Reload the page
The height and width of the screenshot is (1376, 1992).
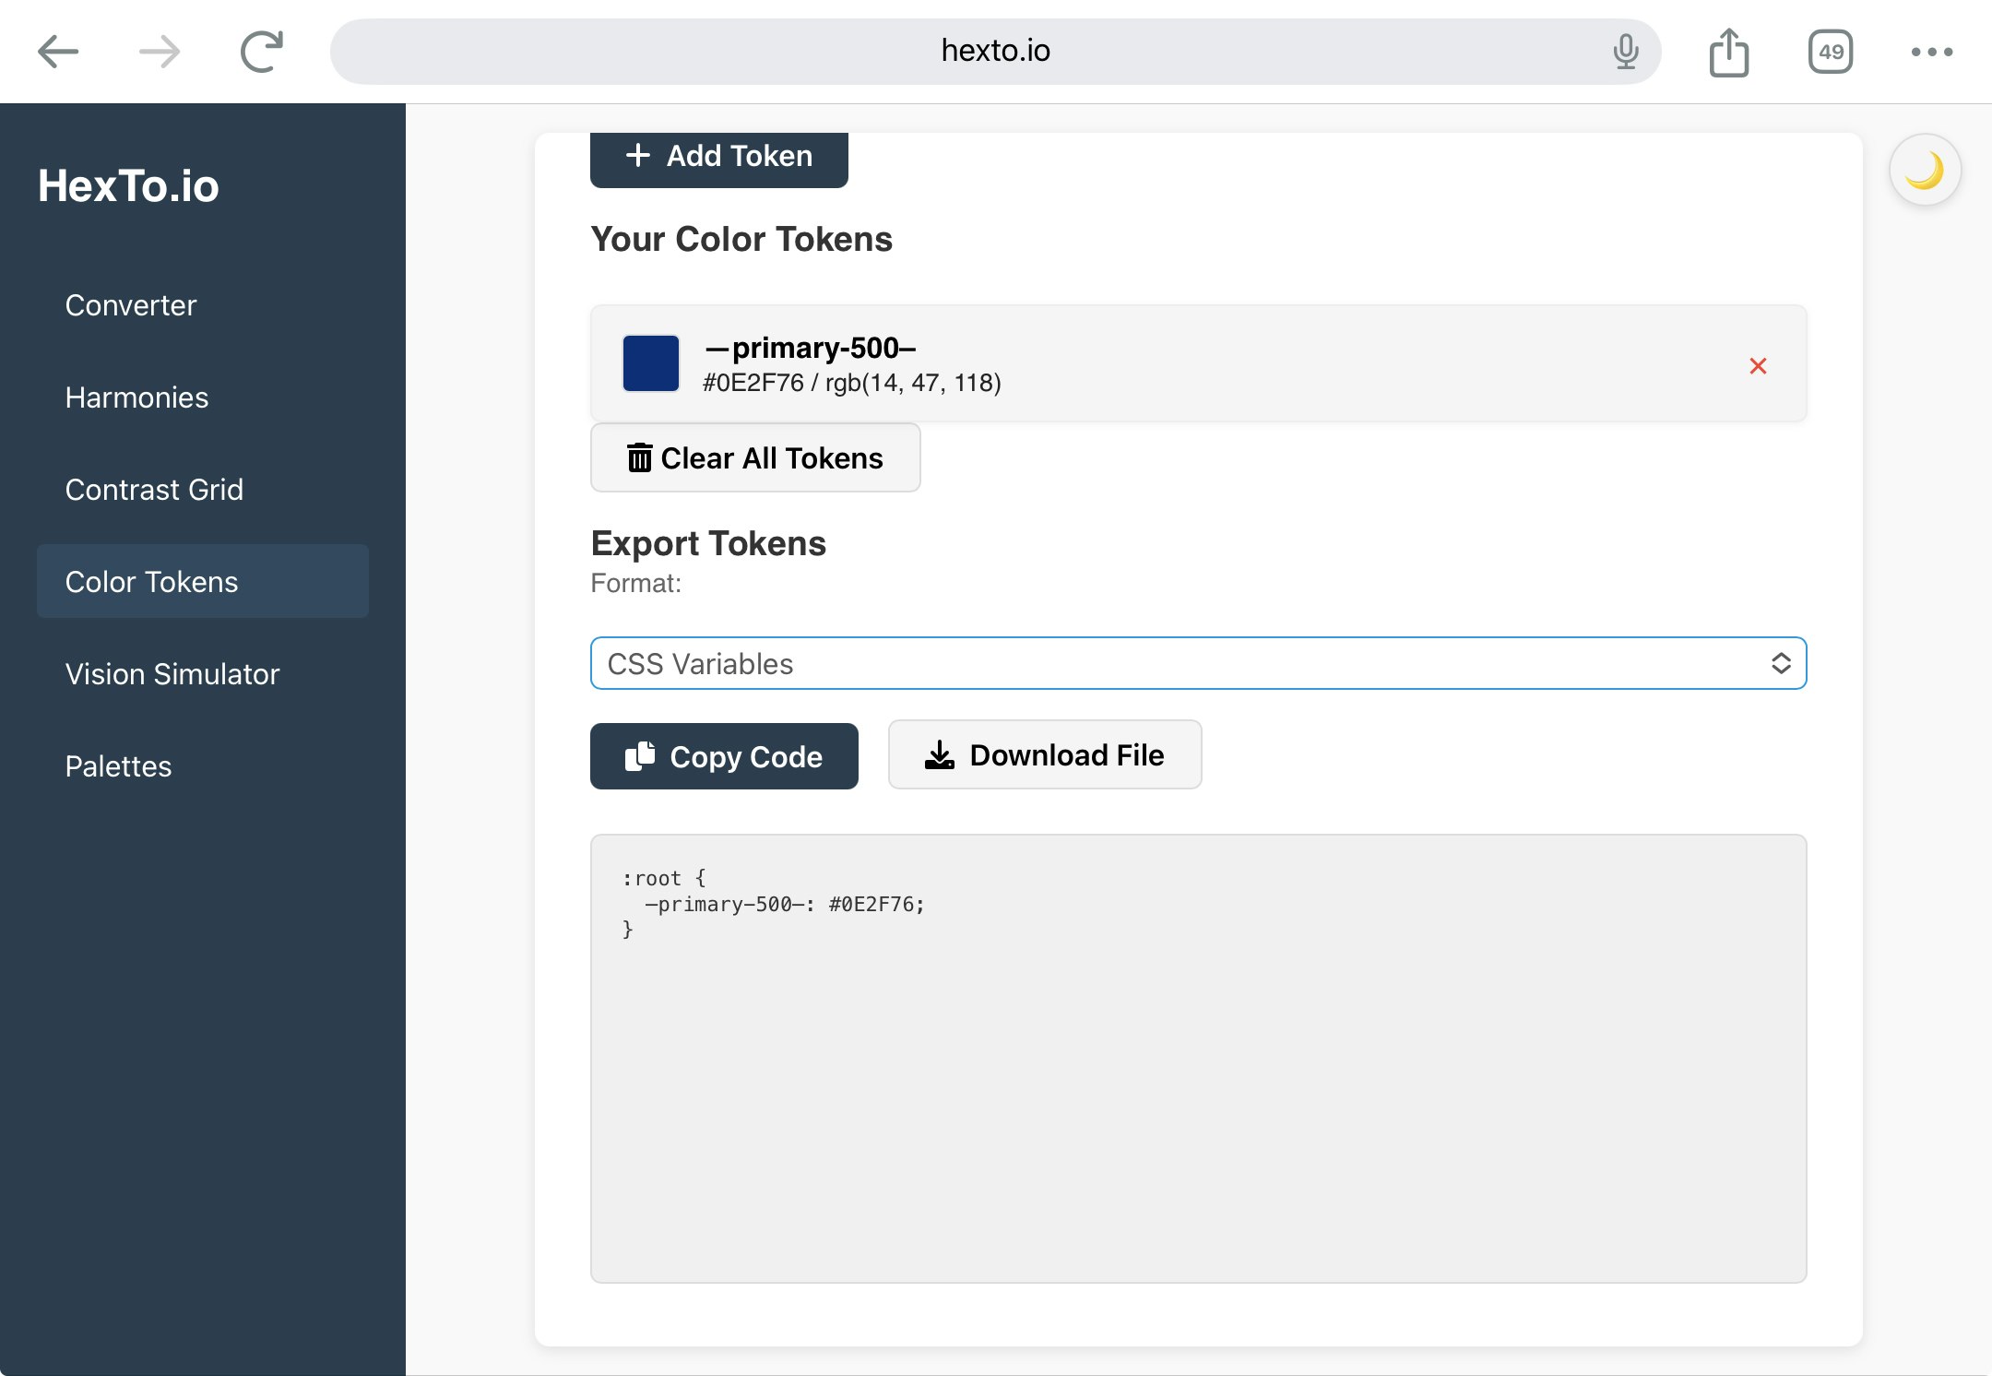point(262,52)
